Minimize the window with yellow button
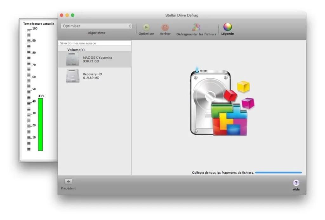 [67, 15]
